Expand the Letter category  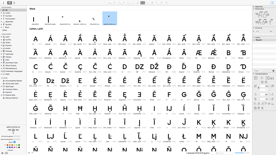(x=2, y=13)
